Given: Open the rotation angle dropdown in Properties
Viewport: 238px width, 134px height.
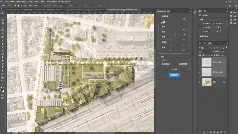Looking at the screenshot, I should 211,31.
